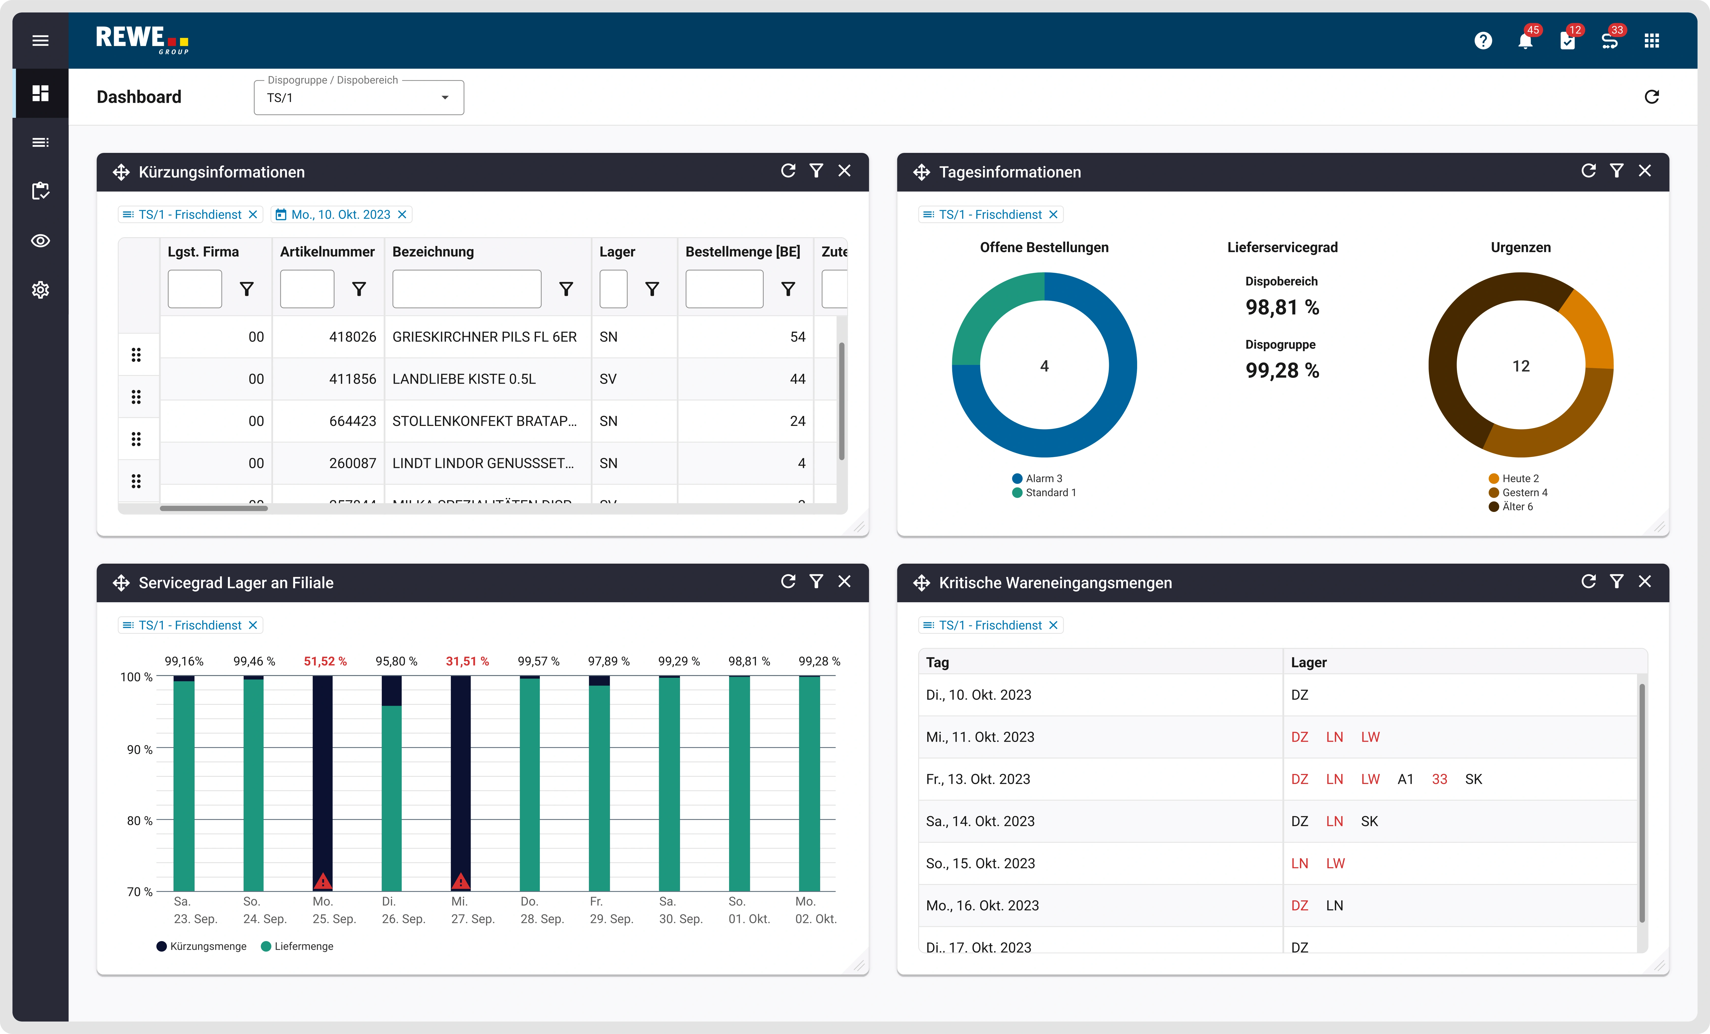The image size is (1710, 1034).
Task: Remove TS/1 - Frischdienst chip in Tagesinformationen
Action: click(x=1053, y=214)
